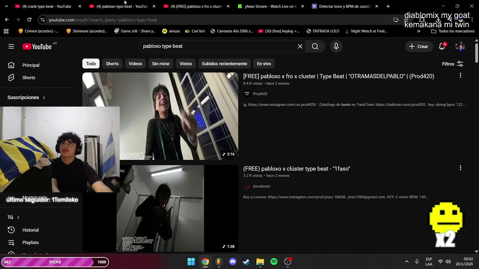Expand the Tú section
Image resolution: width=479 pixels, height=269 pixels.
[13, 217]
